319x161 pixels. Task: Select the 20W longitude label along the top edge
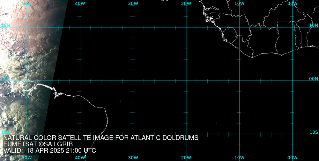point(186,3)
